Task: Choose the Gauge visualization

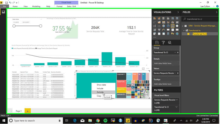Action: [164, 30]
